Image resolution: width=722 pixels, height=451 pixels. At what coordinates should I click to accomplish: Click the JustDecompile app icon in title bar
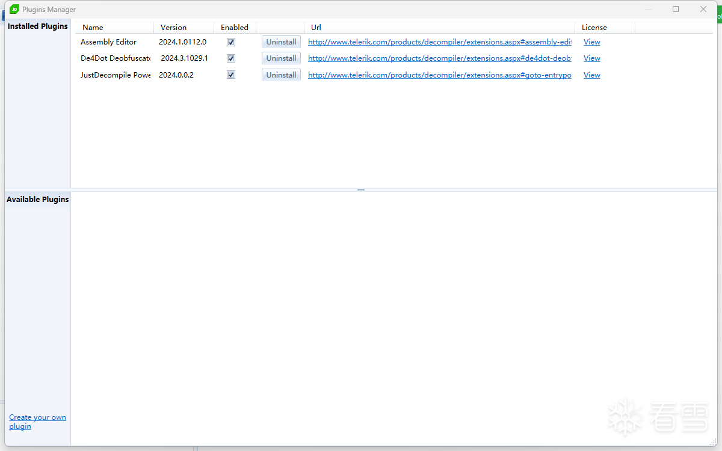(x=14, y=9)
